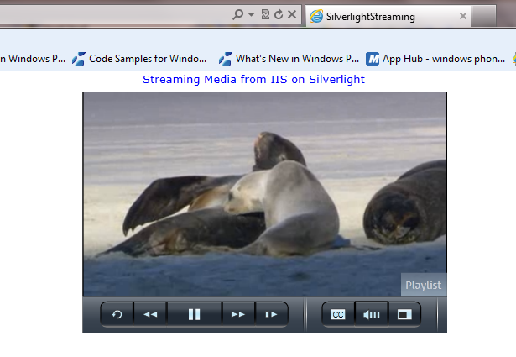
Task: Click the compatibility view icon
Action: 265,15
